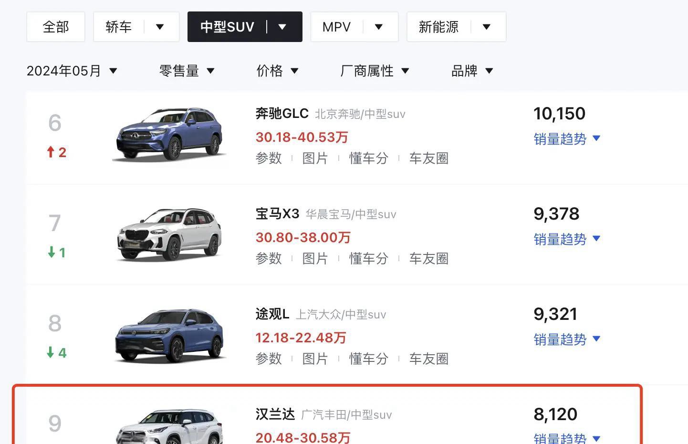The width and height of the screenshot is (688, 444).
Task: Open 参数 link for 奔驰GLC
Action: tap(269, 159)
